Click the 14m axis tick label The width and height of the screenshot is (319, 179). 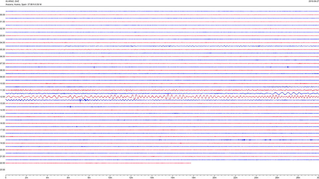[152, 178]
